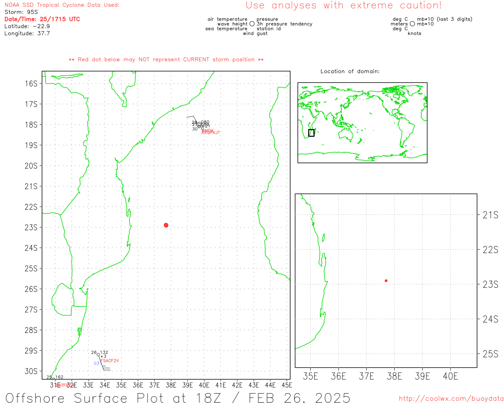Click pressure value '162' at bottom-left station

(x=59, y=377)
